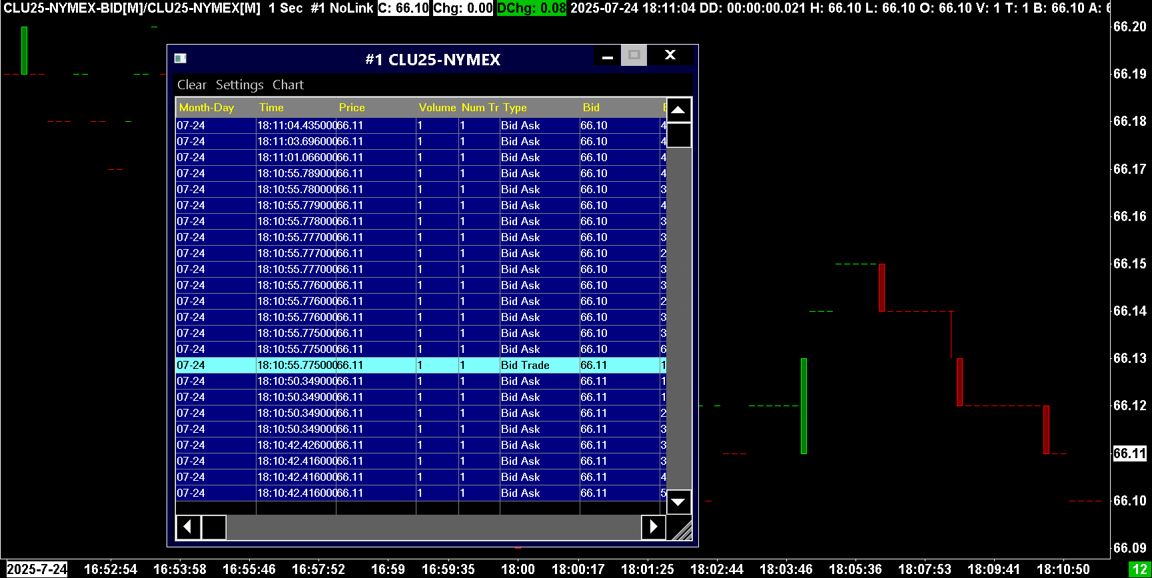
Task: Select the row timed 18:11:01.066000
Action: 420,157
